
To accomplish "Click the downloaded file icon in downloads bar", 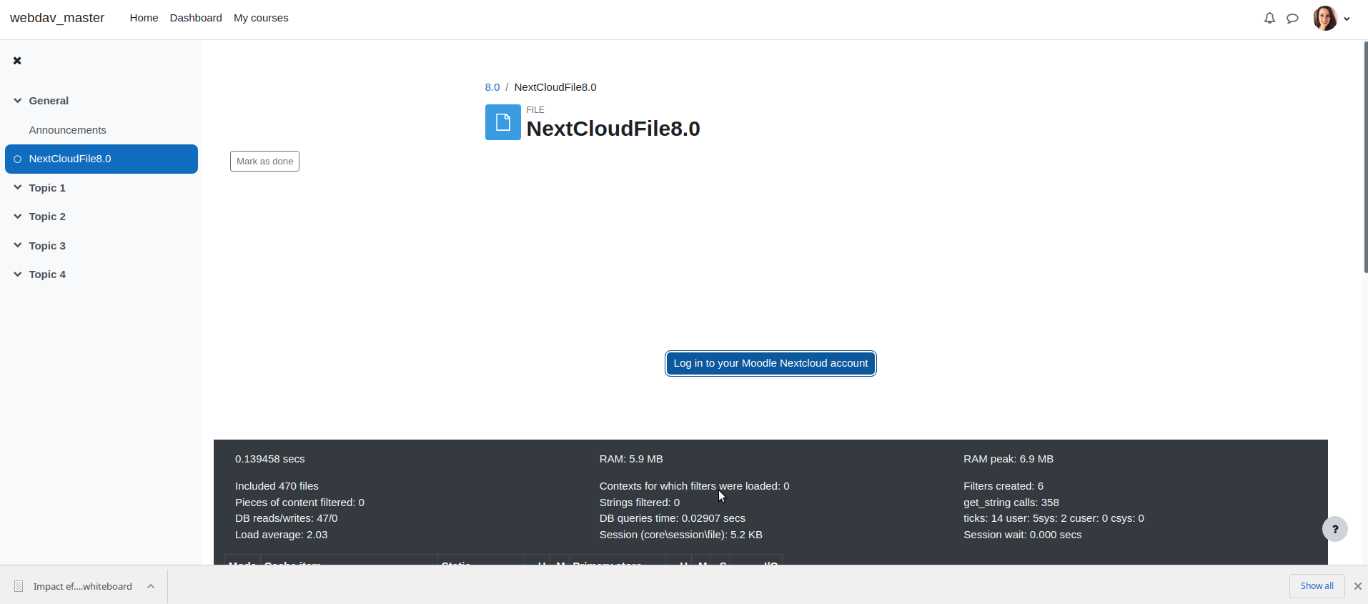I will (19, 586).
